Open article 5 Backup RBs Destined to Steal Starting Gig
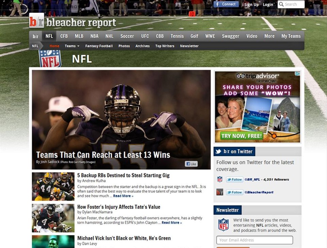This screenshot has height=248, width=327. 123,175
